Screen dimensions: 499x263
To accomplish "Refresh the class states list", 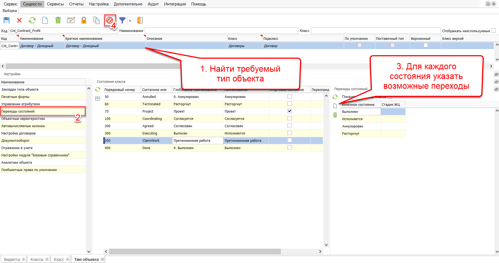I will pos(98,89).
